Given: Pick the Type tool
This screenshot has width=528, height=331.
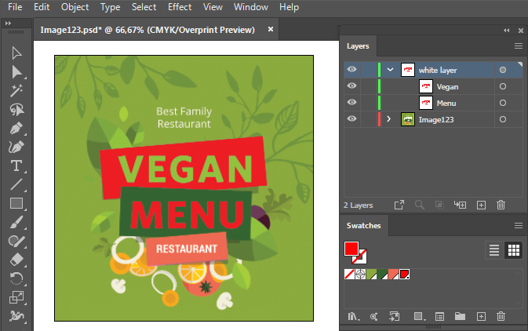Looking at the screenshot, I should 16,165.
